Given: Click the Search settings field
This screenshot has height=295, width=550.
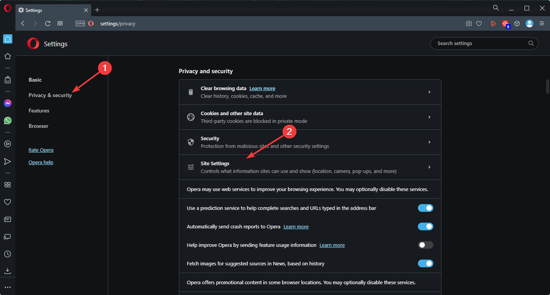Looking at the screenshot, I should click(x=484, y=44).
